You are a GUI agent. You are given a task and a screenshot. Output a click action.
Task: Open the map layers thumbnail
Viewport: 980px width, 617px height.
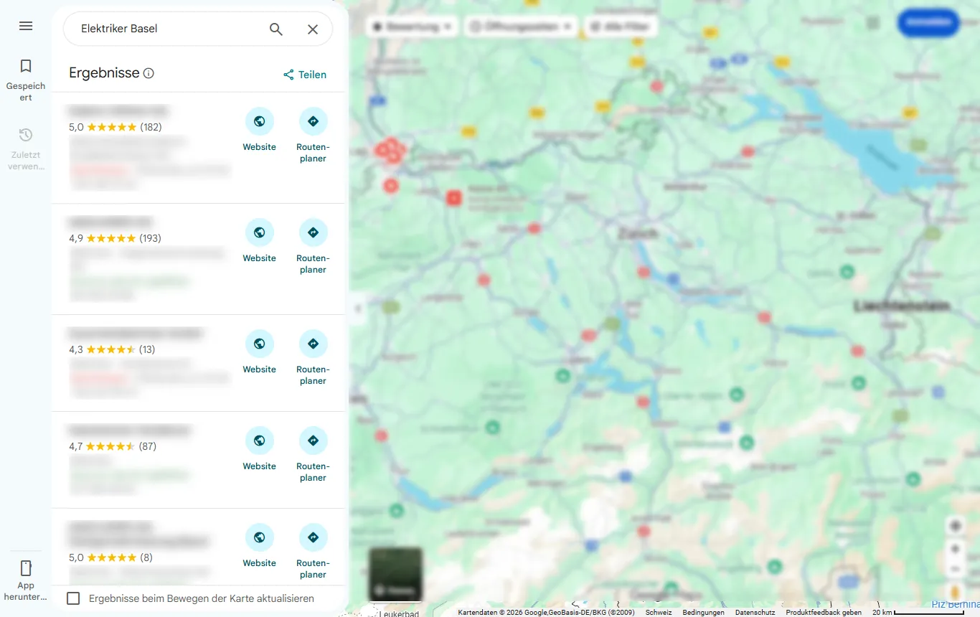click(x=395, y=574)
